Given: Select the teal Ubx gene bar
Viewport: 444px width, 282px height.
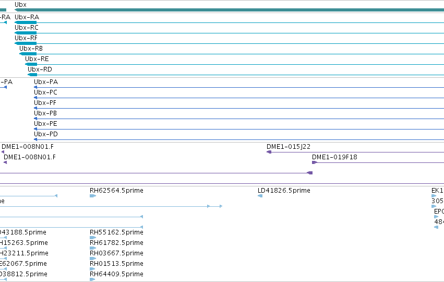Looking at the screenshot, I should [x=230, y=10].
